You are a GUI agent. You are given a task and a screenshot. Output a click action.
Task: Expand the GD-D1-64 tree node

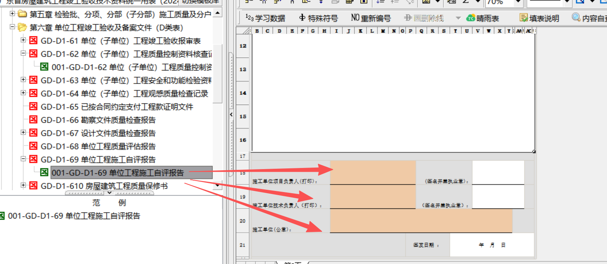[x=23, y=93]
